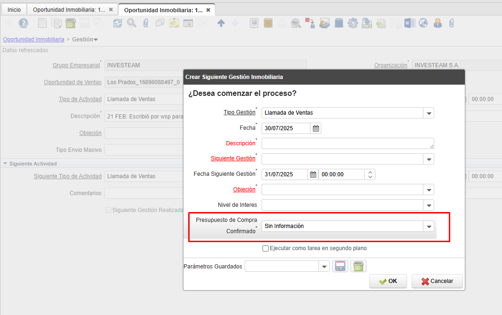The image size is (502, 315).
Task: Click the Cancelar button
Action: [437, 281]
